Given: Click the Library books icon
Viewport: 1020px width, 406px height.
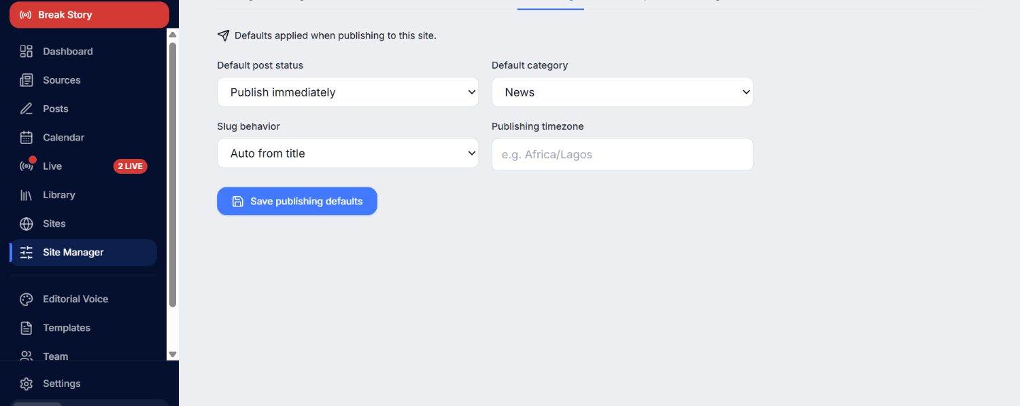Looking at the screenshot, I should pyautogui.click(x=27, y=195).
